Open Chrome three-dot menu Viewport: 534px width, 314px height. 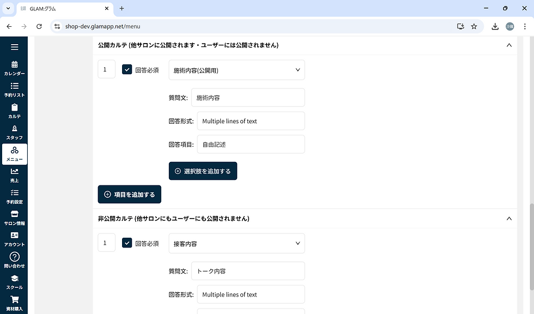click(x=524, y=26)
